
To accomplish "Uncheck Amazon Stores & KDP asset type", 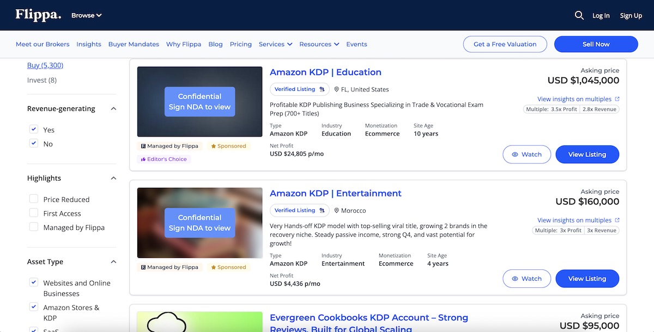I will (34, 307).
